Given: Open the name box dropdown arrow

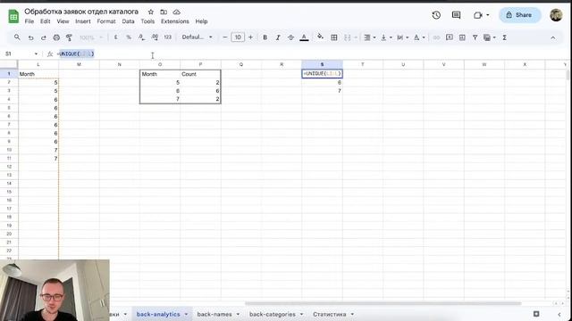Looking at the screenshot, I should [36, 53].
